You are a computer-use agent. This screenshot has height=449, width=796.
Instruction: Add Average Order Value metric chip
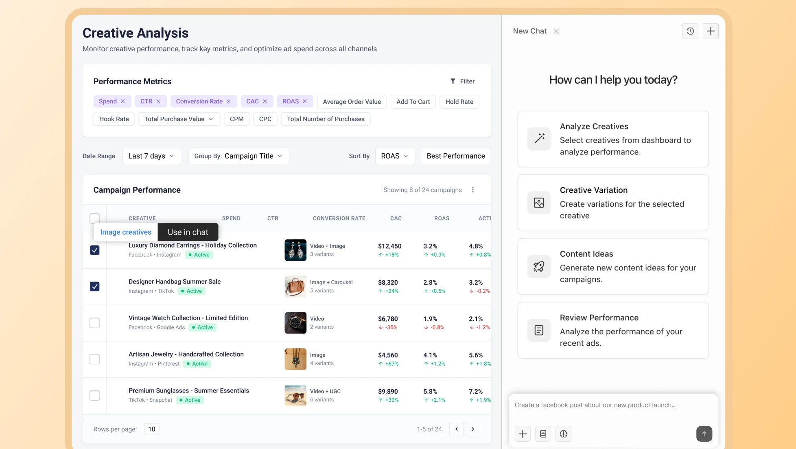pos(352,102)
